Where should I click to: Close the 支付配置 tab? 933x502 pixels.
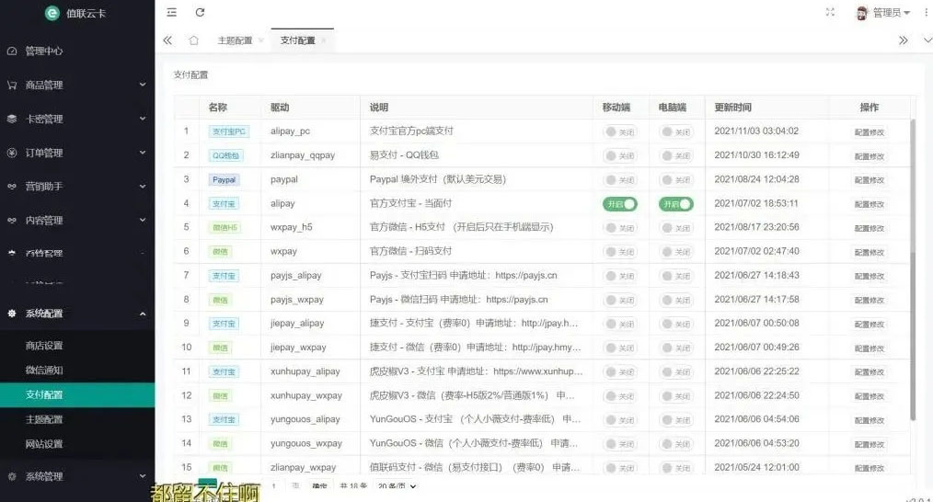tap(324, 40)
